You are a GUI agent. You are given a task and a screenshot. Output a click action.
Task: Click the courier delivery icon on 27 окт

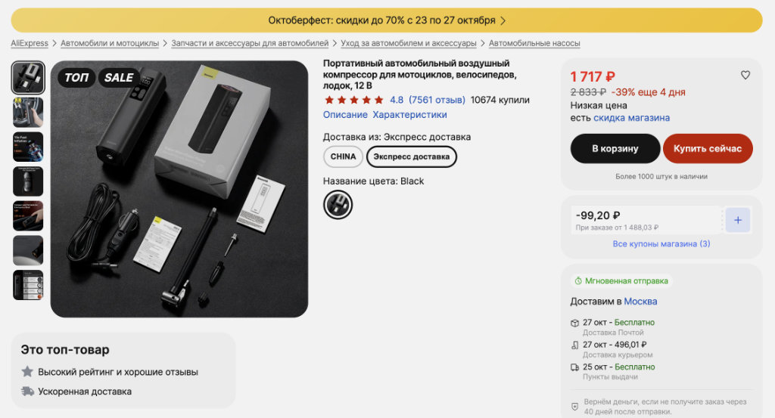point(574,345)
